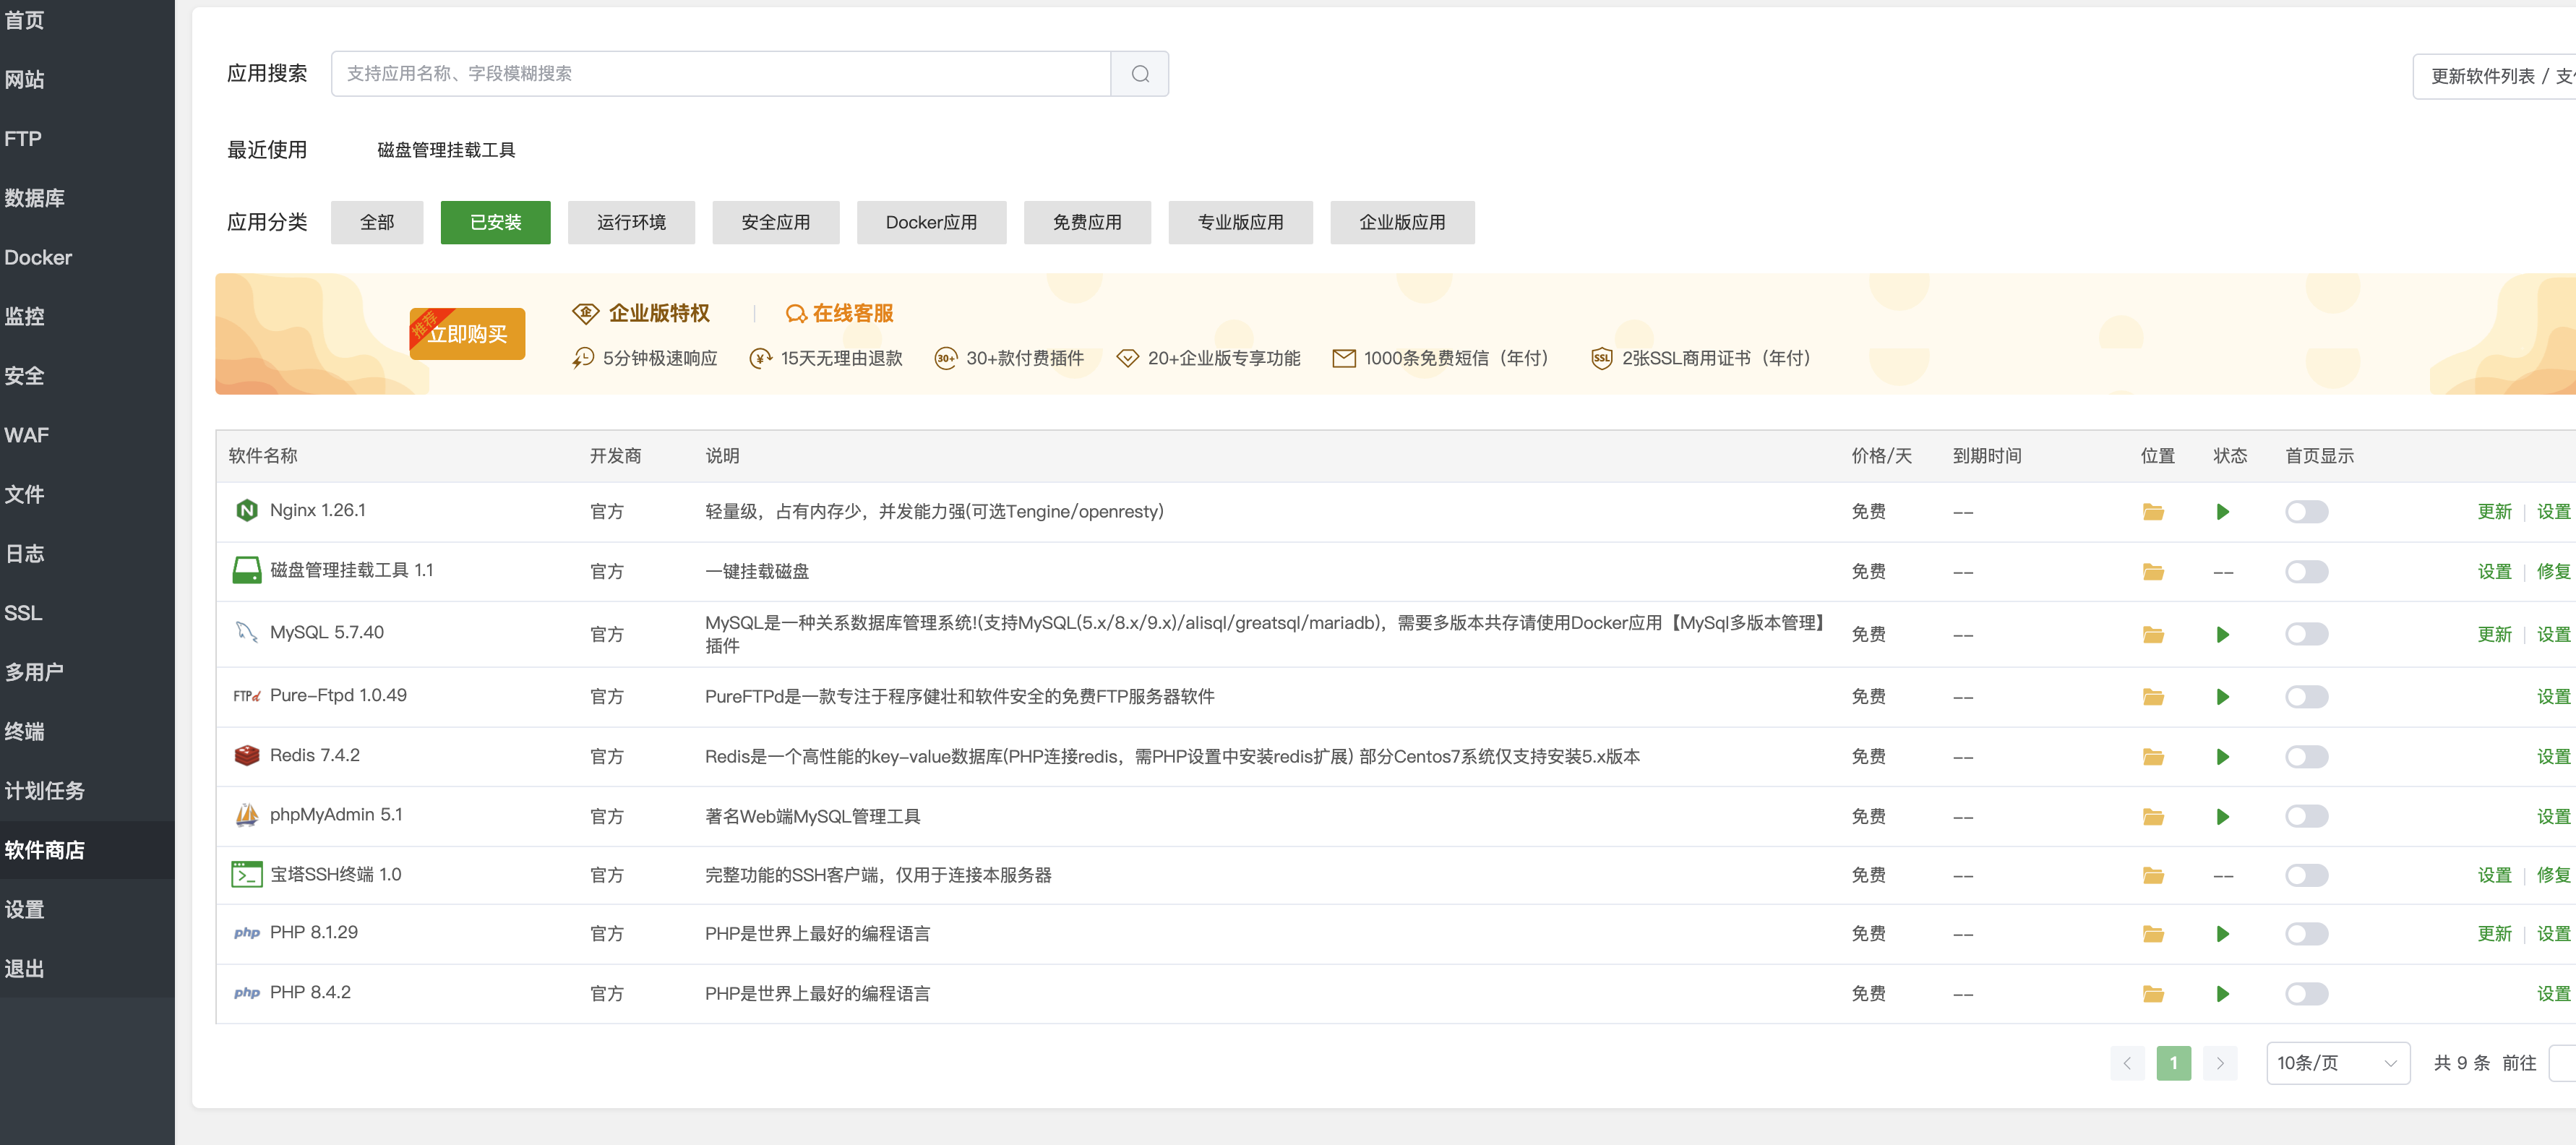Click the Pure-Ftpd FTP icon
Image resolution: width=2576 pixels, height=1145 pixels.
246,696
